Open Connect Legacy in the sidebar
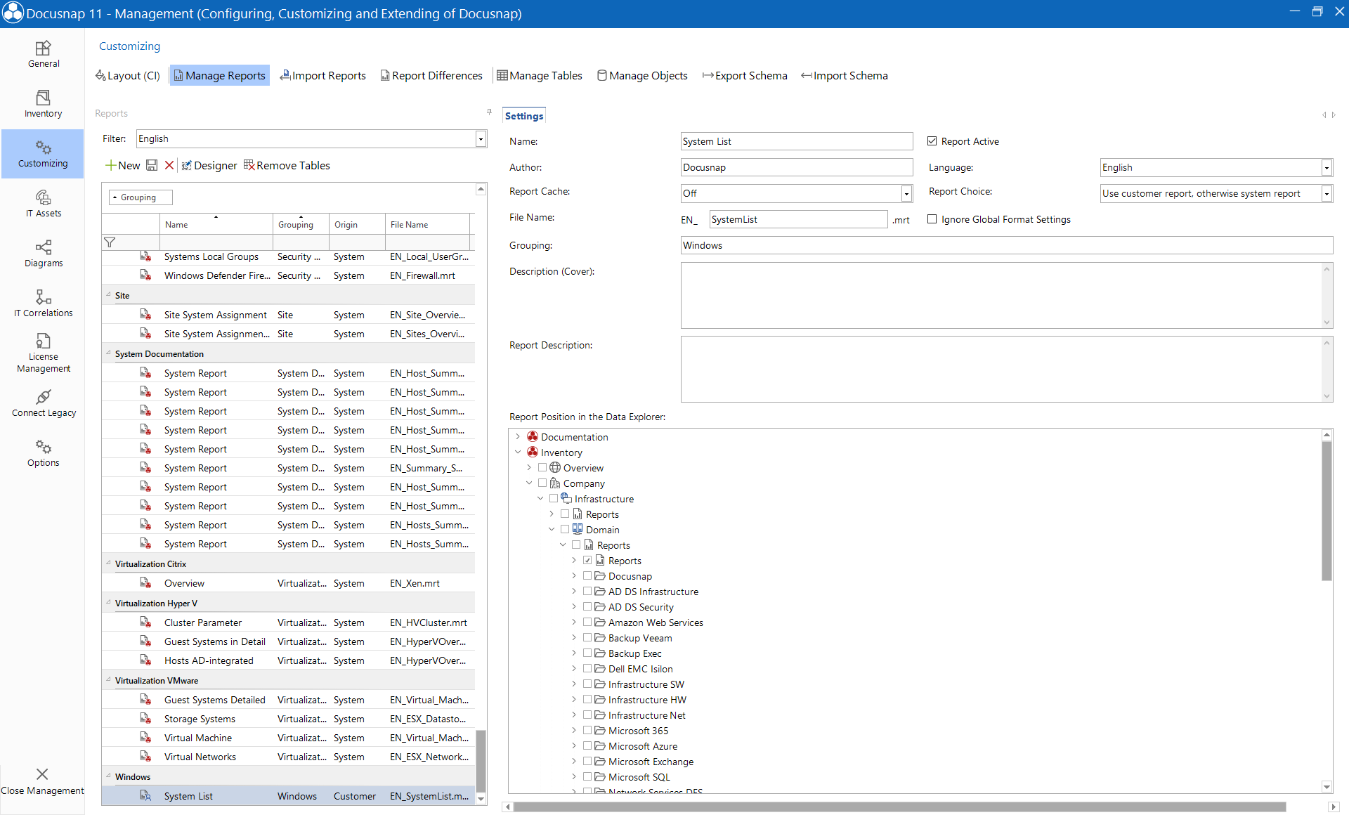The image size is (1349, 815). point(43,402)
